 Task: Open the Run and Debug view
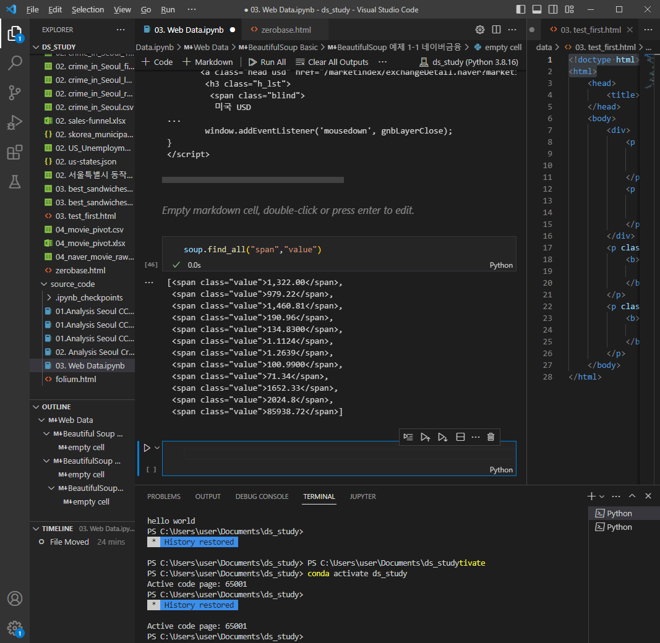click(15, 122)
